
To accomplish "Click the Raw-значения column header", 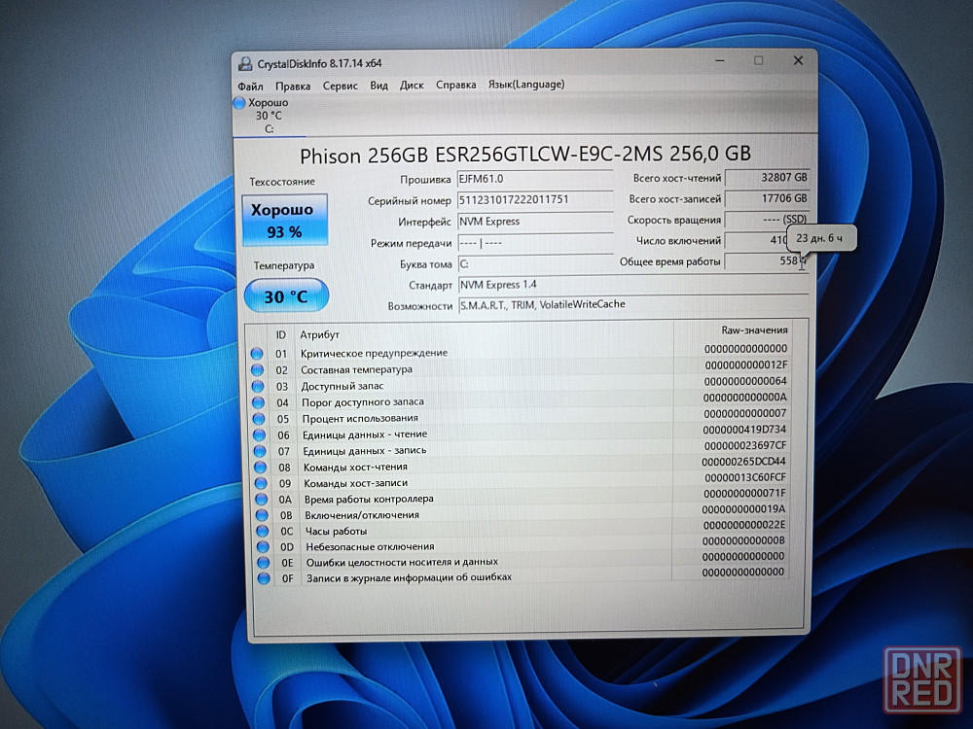I will 754,330.
